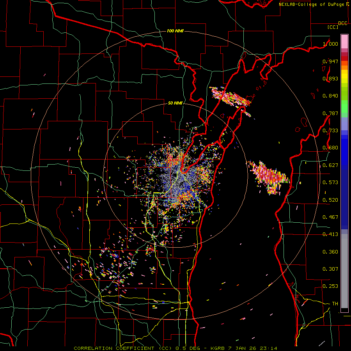Screen dimensions: 351x351
Task: Select the 0.307 scale value
Action: point(330,269)
